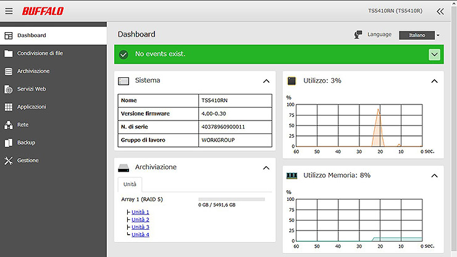The width and height of the screenshot is (457, 257).
Task: Click the Gestione tools icon
Action: pos(8,161)
